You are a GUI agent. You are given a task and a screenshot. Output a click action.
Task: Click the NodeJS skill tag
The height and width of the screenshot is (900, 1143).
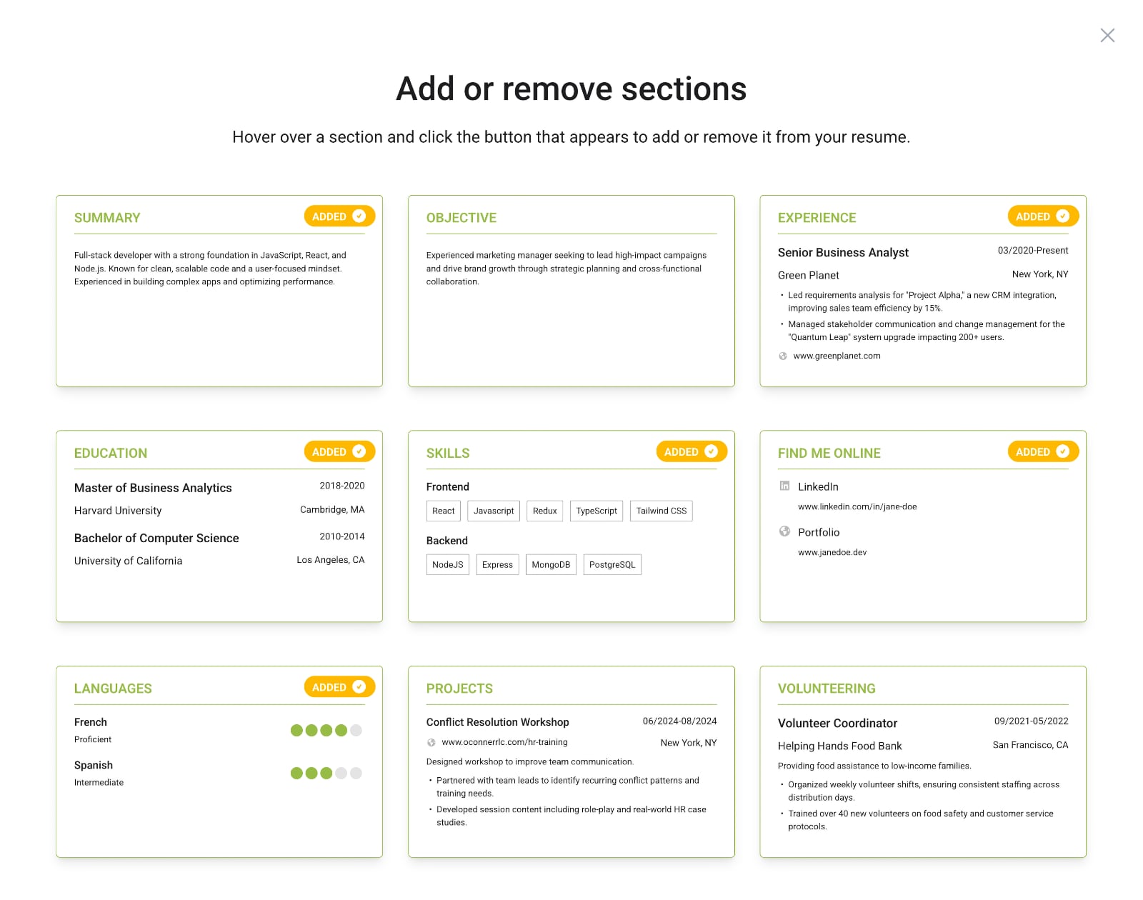448,565
